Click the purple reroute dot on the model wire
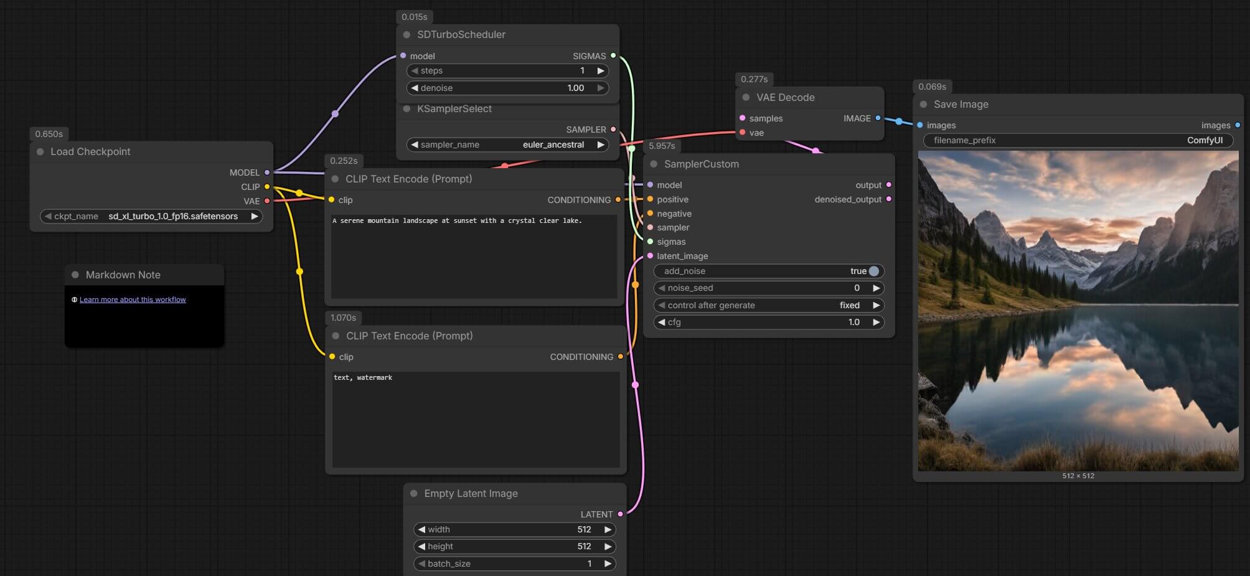 (x=335, y=113)
